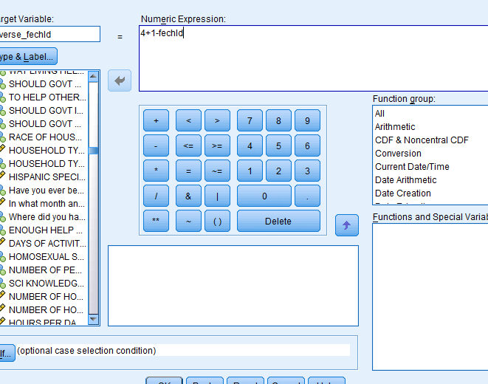This screenshot has width=488, height=384.
Task: Select the SHOULD GOVT I... variable
Action: coord(44,111)
